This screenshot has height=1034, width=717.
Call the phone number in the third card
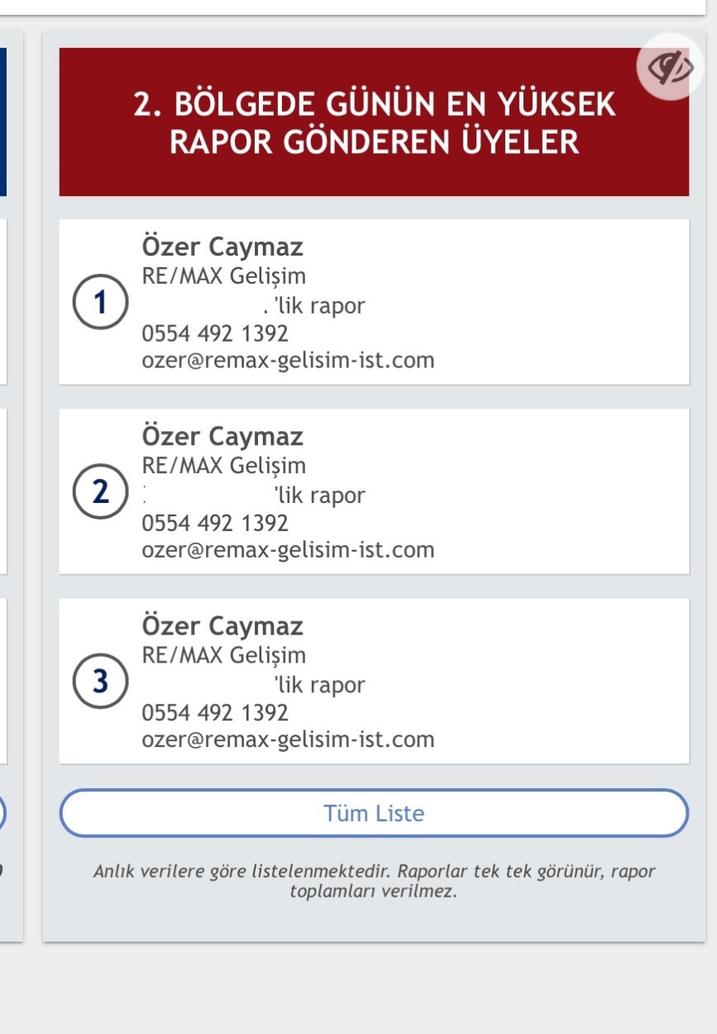tap(215, 713)
